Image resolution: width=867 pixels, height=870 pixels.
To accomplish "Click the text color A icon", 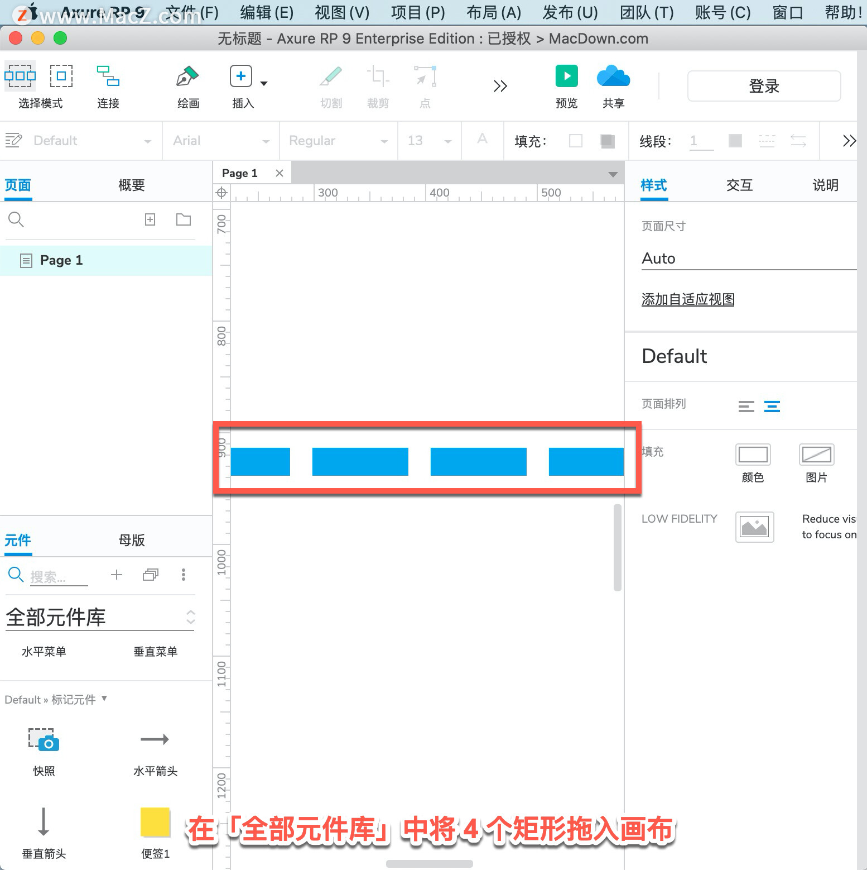I will [483, 139].
